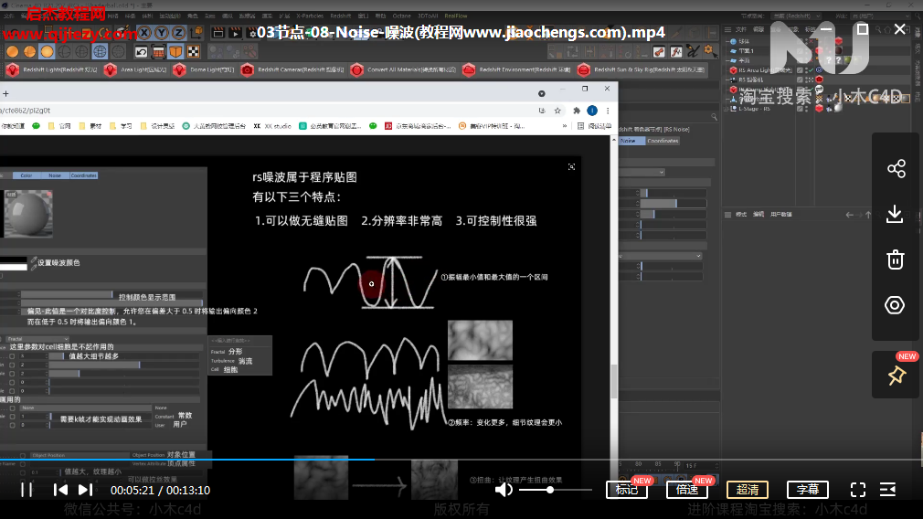Open the 倍速 playback speed button
This screenshot has width=923, height=519.
click(687, 490)
